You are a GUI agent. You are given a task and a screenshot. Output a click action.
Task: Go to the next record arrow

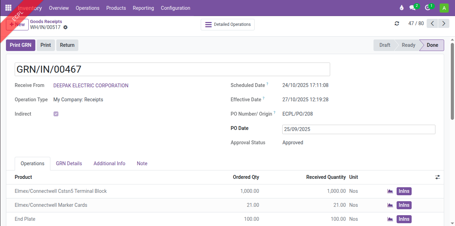(444, 23)
